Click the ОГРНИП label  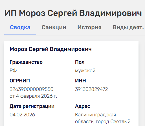coord(20,81)
